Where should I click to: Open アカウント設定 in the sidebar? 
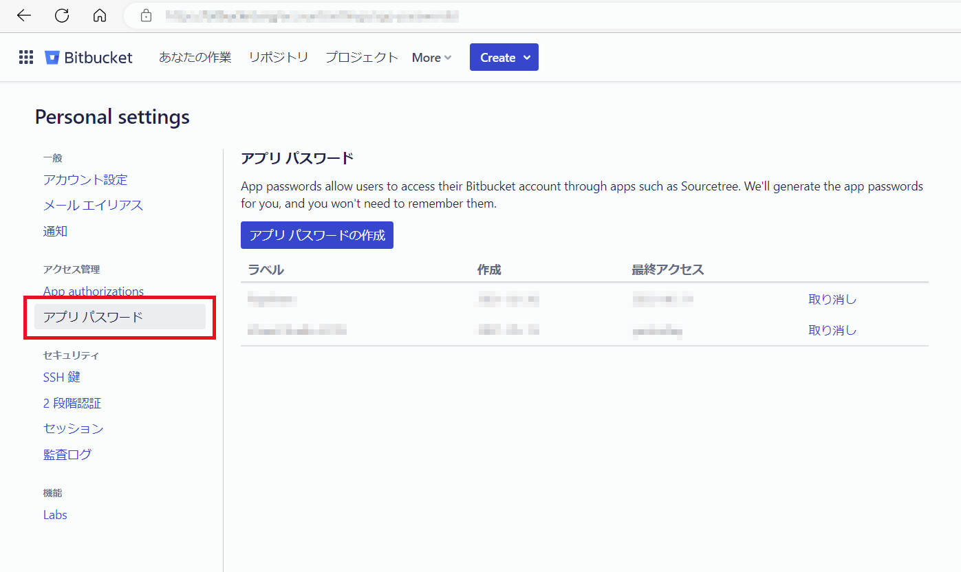84,179
